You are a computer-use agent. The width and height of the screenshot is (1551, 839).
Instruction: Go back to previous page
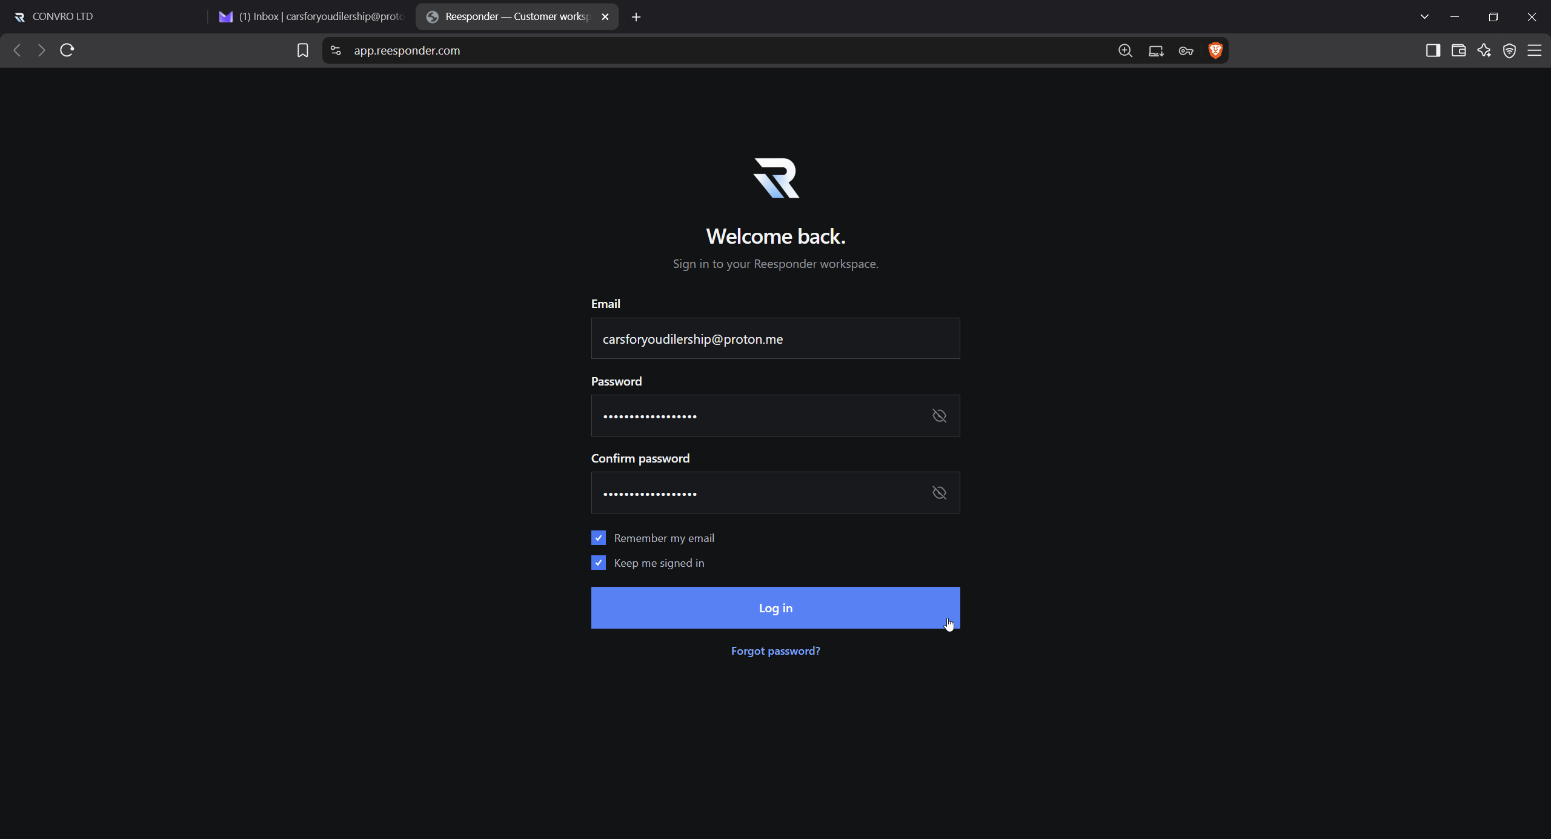(x=18, y=50)
